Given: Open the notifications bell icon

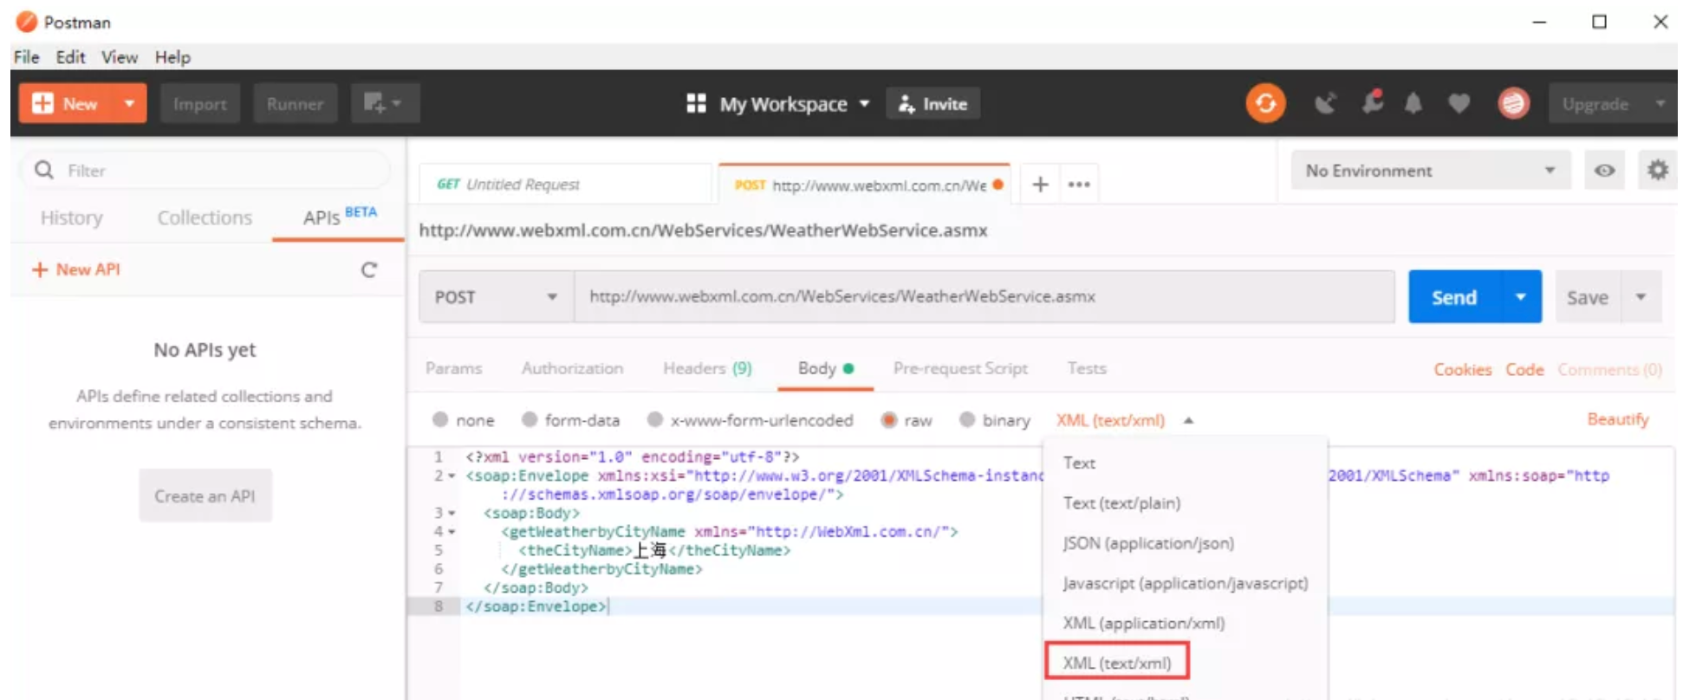Looking at the screenshot, I should [x=1413, y=104].
